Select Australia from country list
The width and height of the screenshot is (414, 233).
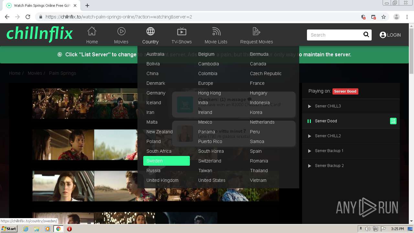point(155,54)
